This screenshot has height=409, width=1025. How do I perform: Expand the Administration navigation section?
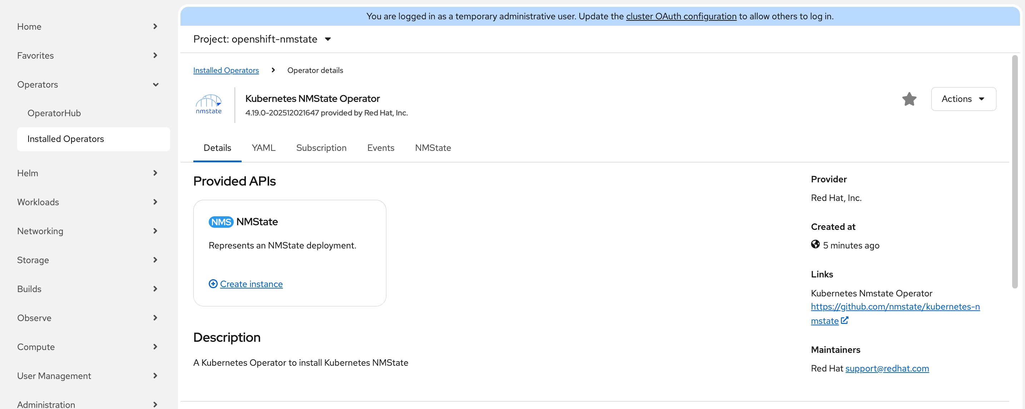tap(88, 404)
